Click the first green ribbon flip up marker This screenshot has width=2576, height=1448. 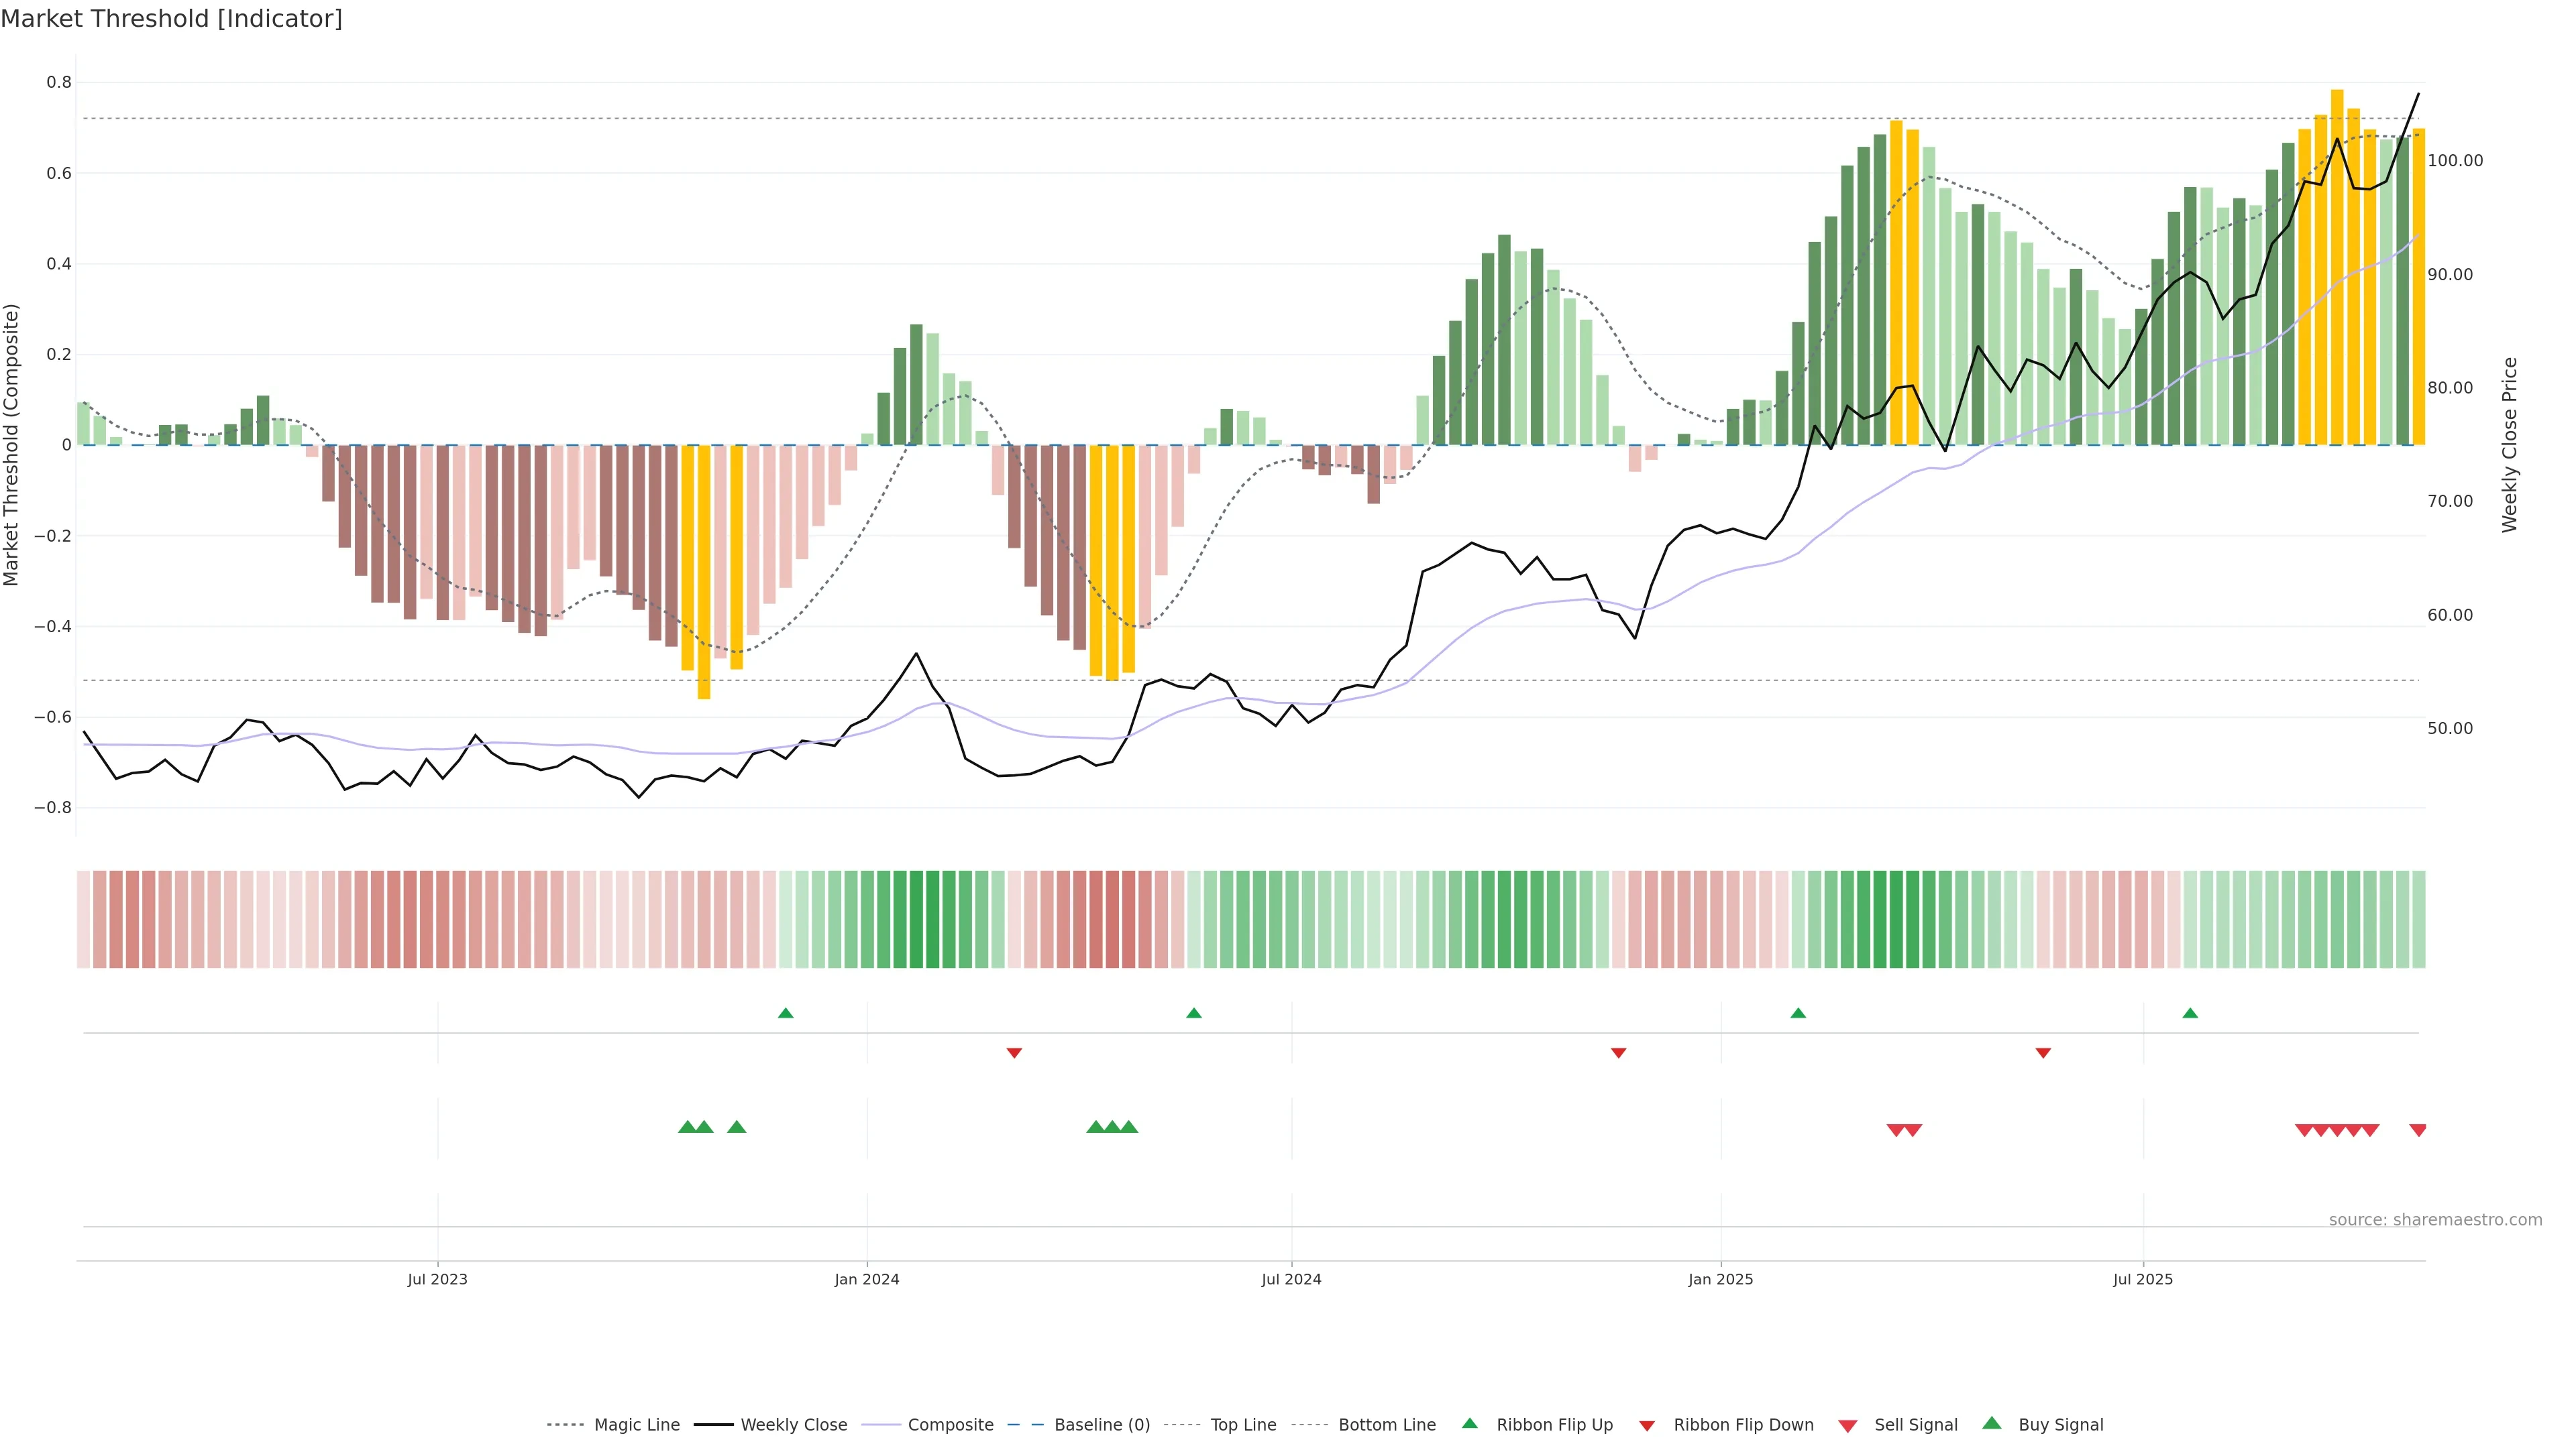785,1014
